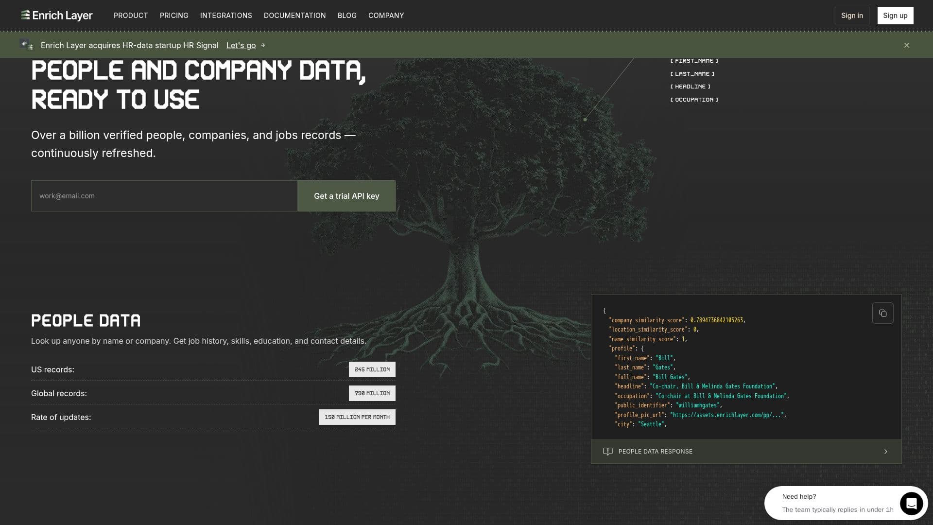This screenshot has height=525, width=933.
Task: Focus the work@email.com input field
Action: tap(164, 196)
